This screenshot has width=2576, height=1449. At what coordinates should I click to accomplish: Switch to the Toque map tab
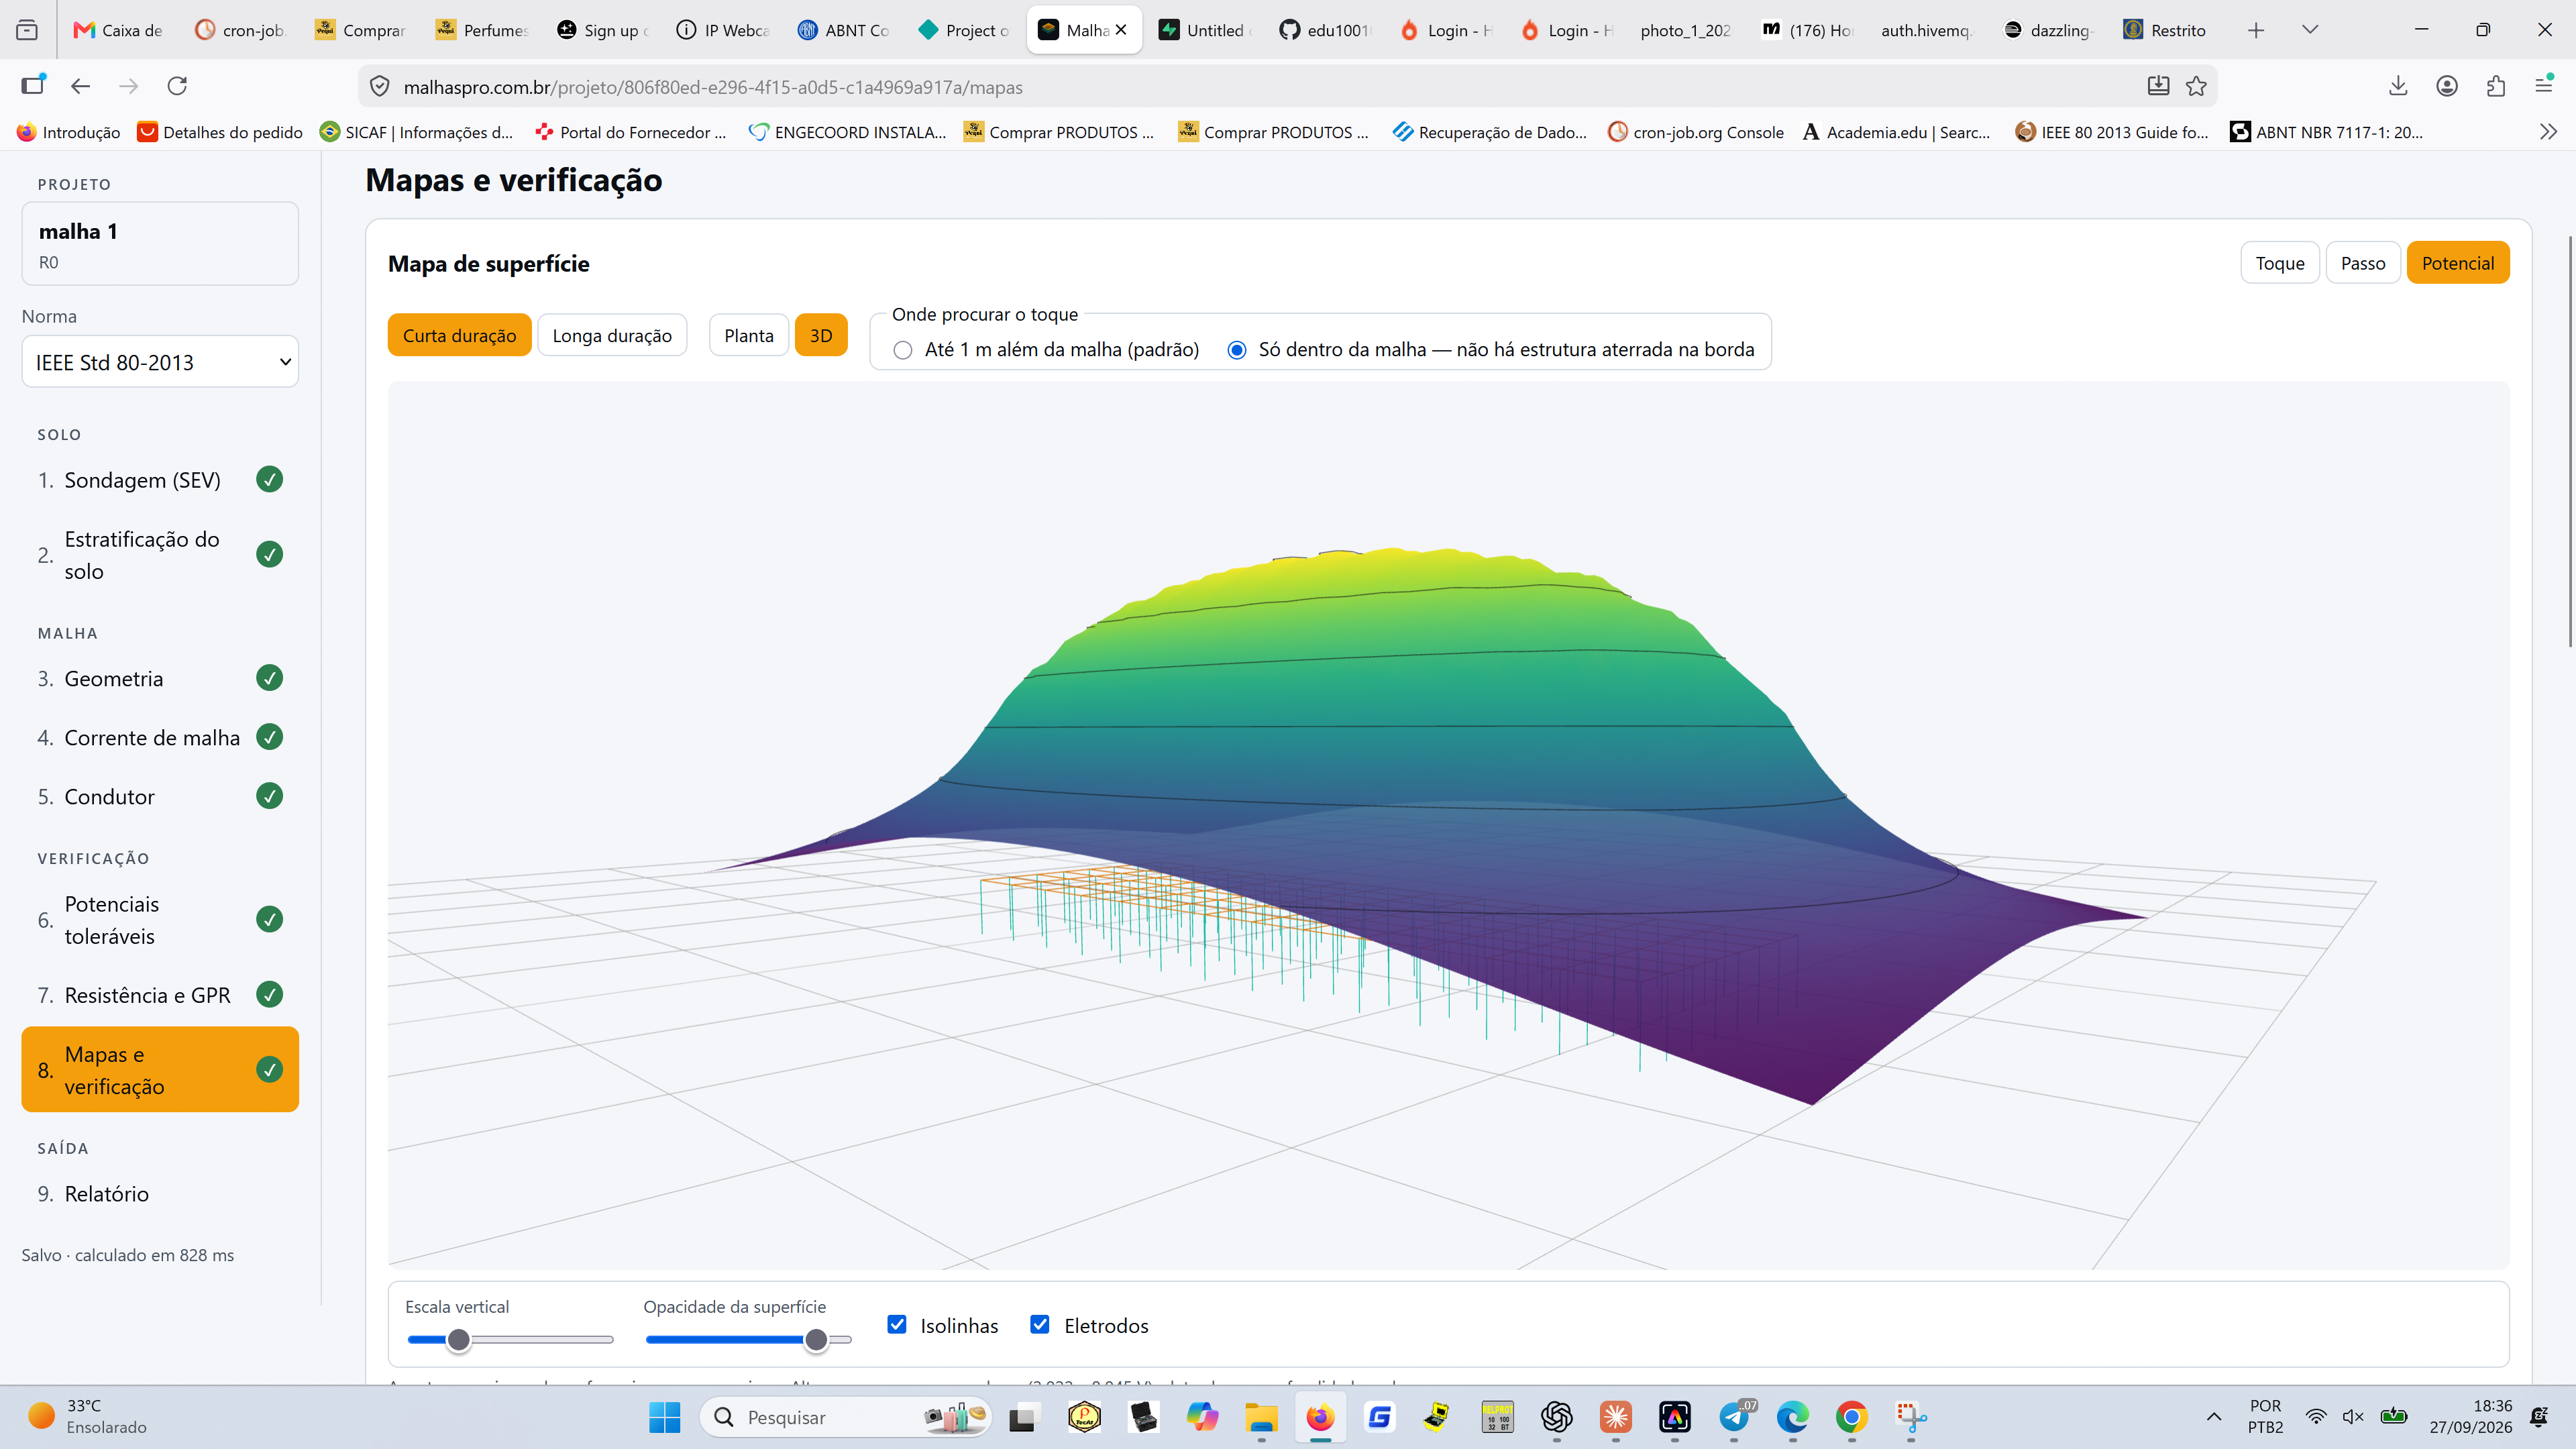coord(2279,263)
